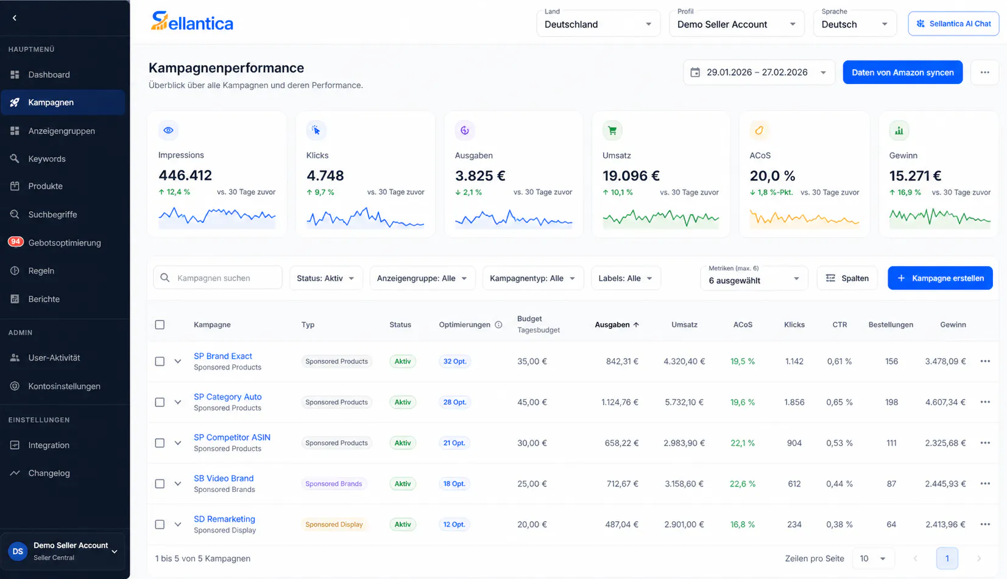This screenshot has width=1007, height=579.
Task: Click Daten von Amazon syncen
Action: 903,72
